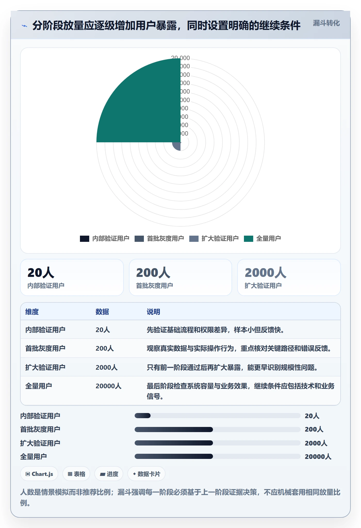Click the diamond icon in 数据卡片 chip
361x528 pixels.
(134, 474)
